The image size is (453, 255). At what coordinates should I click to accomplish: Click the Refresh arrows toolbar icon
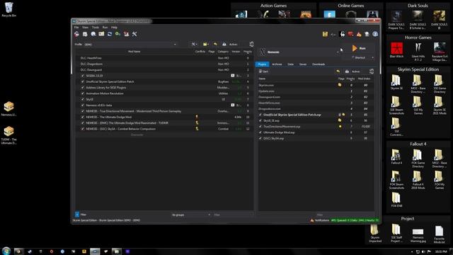point(110,34)
